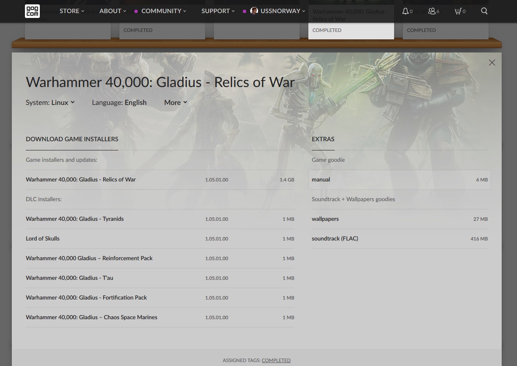Open the STORE menu
The image size is (517, 366).
tap(72, 11)
